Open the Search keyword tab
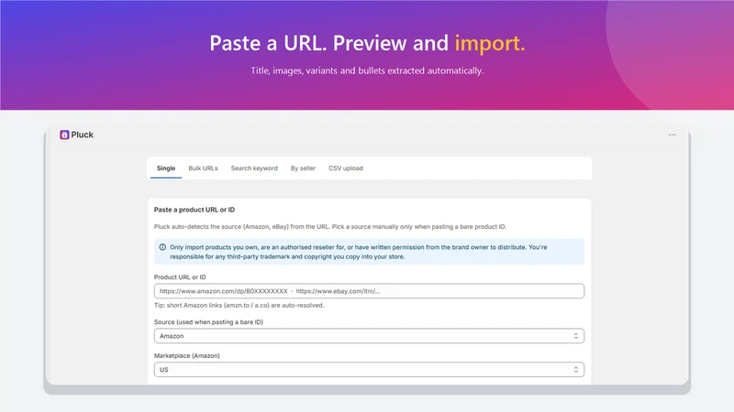This screenshot has width=734, height=412. (254, 168)
